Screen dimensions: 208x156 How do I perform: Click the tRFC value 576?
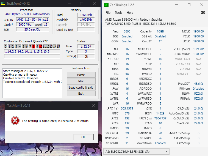point(127,113)
